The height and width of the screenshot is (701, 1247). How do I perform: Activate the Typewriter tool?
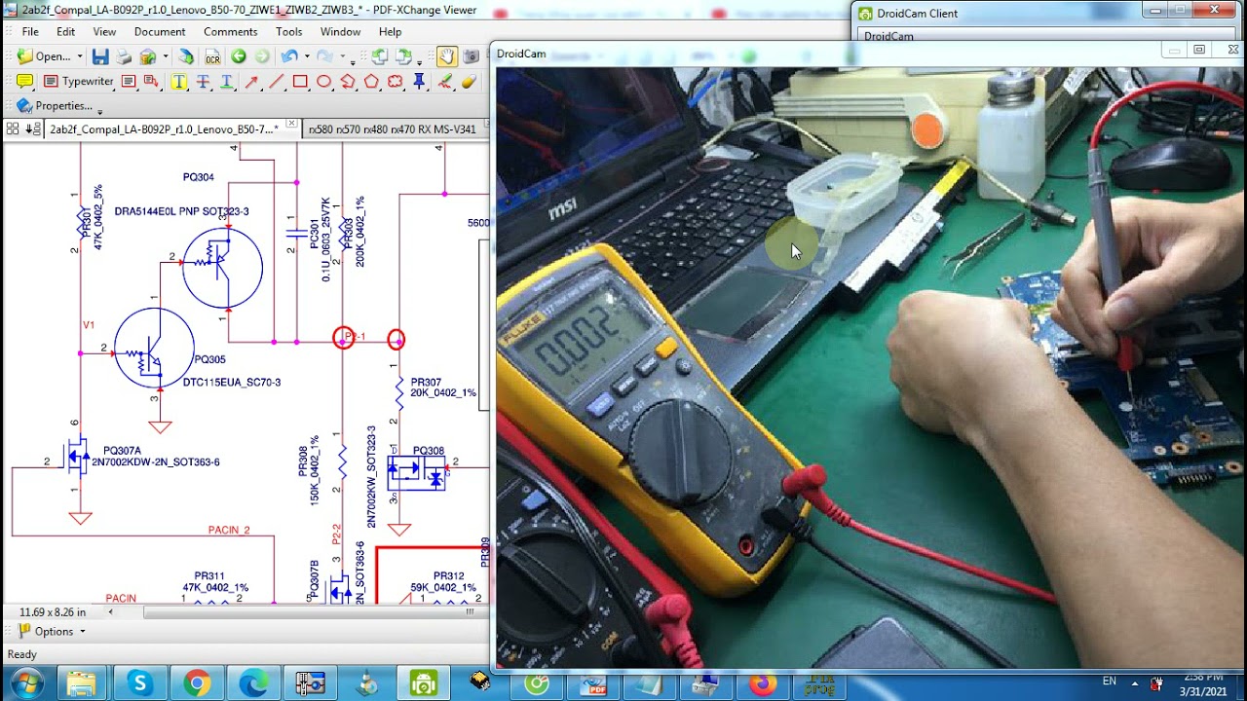click(x=78, y=81)
